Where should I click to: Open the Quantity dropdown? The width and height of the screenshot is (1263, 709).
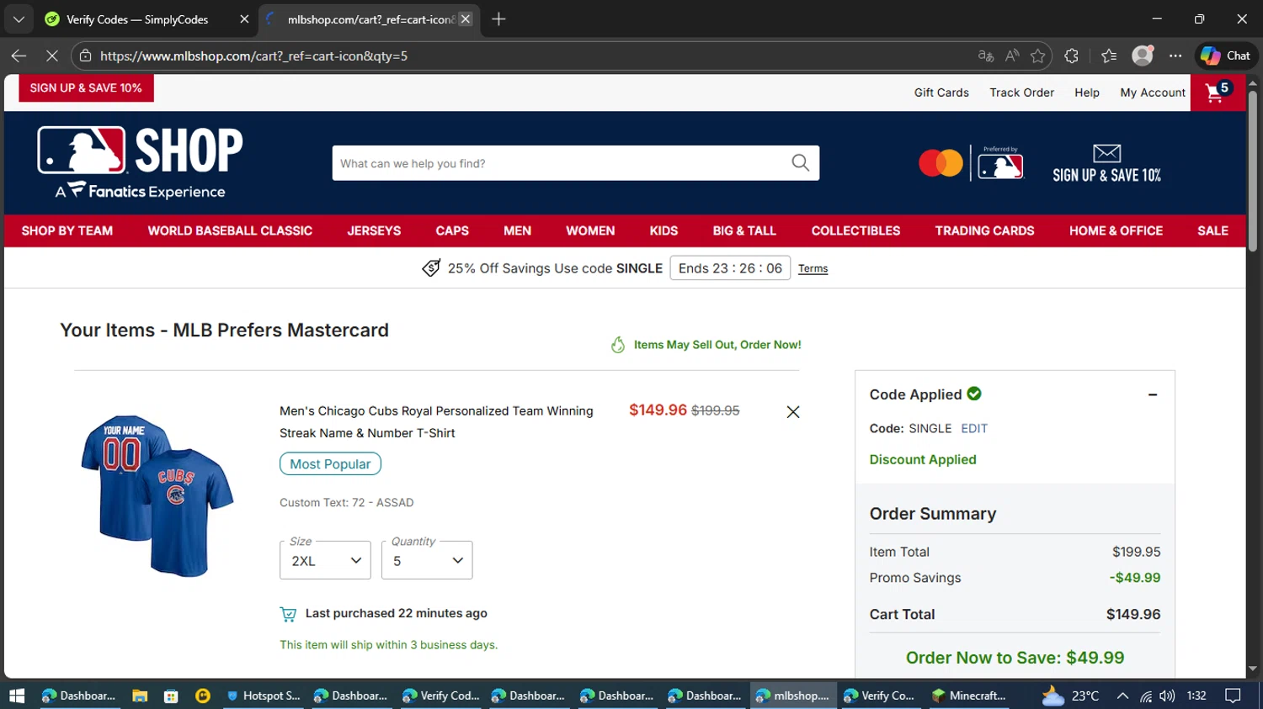(x=427, y=560)
